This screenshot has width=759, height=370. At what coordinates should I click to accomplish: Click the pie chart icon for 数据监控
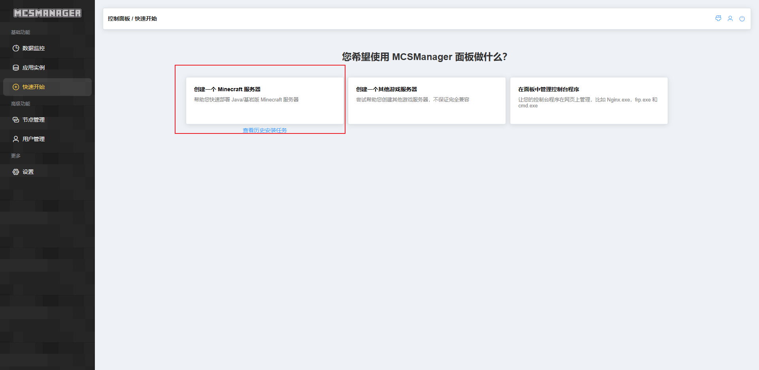(x=16, y=48)
